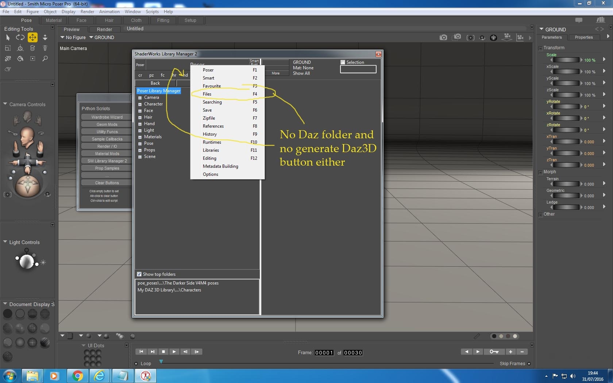Play the animation
The image size is (613, 383).
click(174, 352)
